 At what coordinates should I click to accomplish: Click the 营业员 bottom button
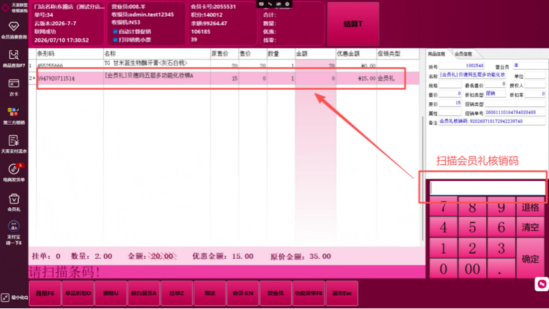click(276, 293)
